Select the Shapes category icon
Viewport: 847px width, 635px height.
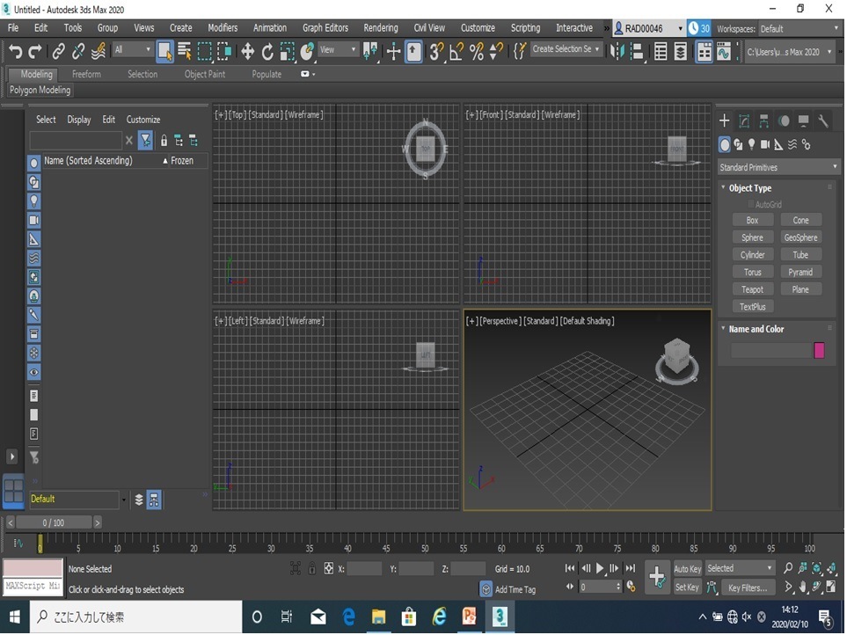pos(738,145)
